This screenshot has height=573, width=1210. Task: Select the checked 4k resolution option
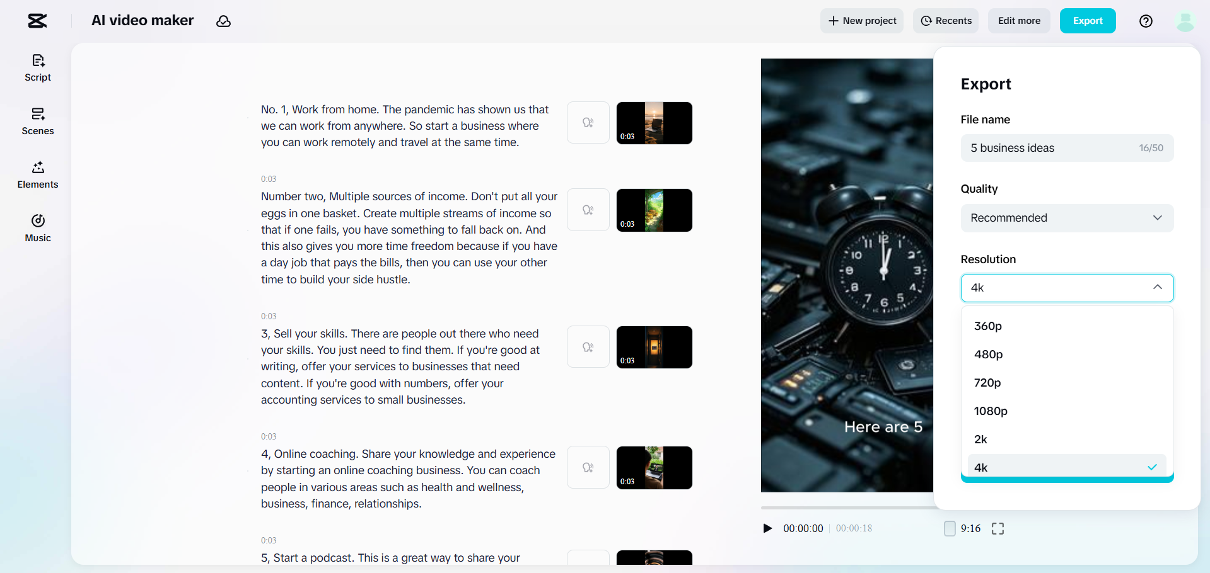coord(1067,467)
